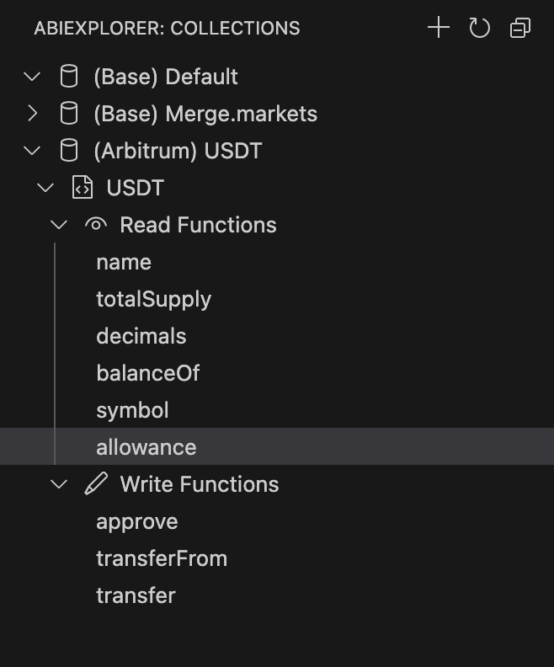Image resolution: width=554 pixels, height=667 pixels.
Task: Select the highlighted allowance function
Action: [277, 446]
